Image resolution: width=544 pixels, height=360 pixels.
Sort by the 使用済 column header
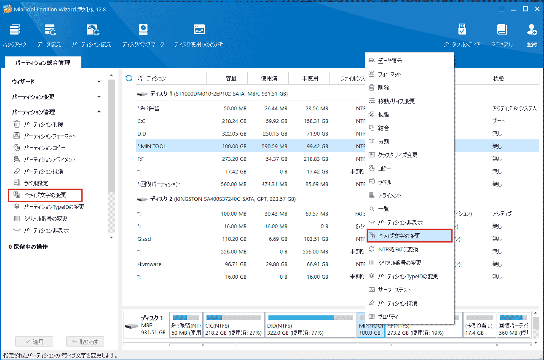(268, 78)
